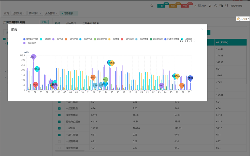Check the 一层西照明 row checkbox
Image resolution: width=250 pixels, height=156 pixels.
pyautogui.click(x=59, y=141)
